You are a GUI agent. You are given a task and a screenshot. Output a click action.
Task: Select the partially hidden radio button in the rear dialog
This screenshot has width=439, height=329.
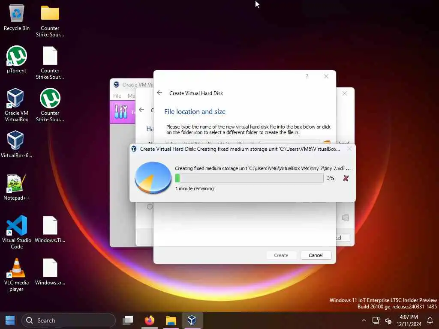[x=150, y=207]
